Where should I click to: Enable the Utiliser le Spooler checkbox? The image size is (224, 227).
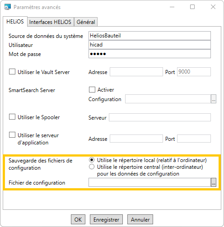point(12,116)
